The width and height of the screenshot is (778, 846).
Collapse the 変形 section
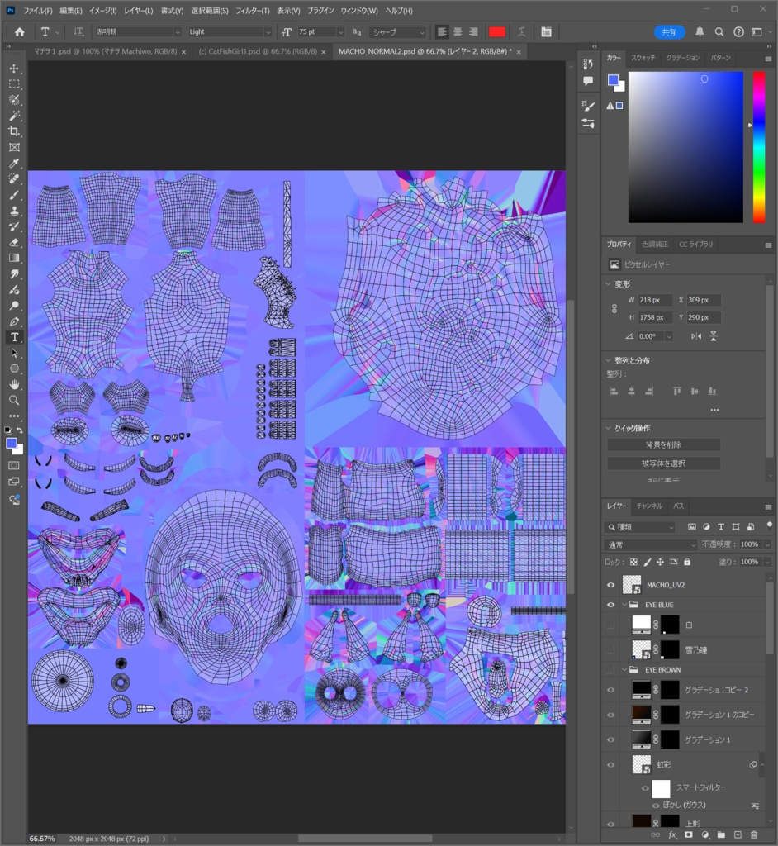608,284
